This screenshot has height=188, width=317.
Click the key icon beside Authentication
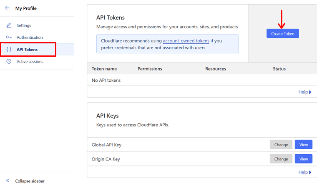(9, 37)
